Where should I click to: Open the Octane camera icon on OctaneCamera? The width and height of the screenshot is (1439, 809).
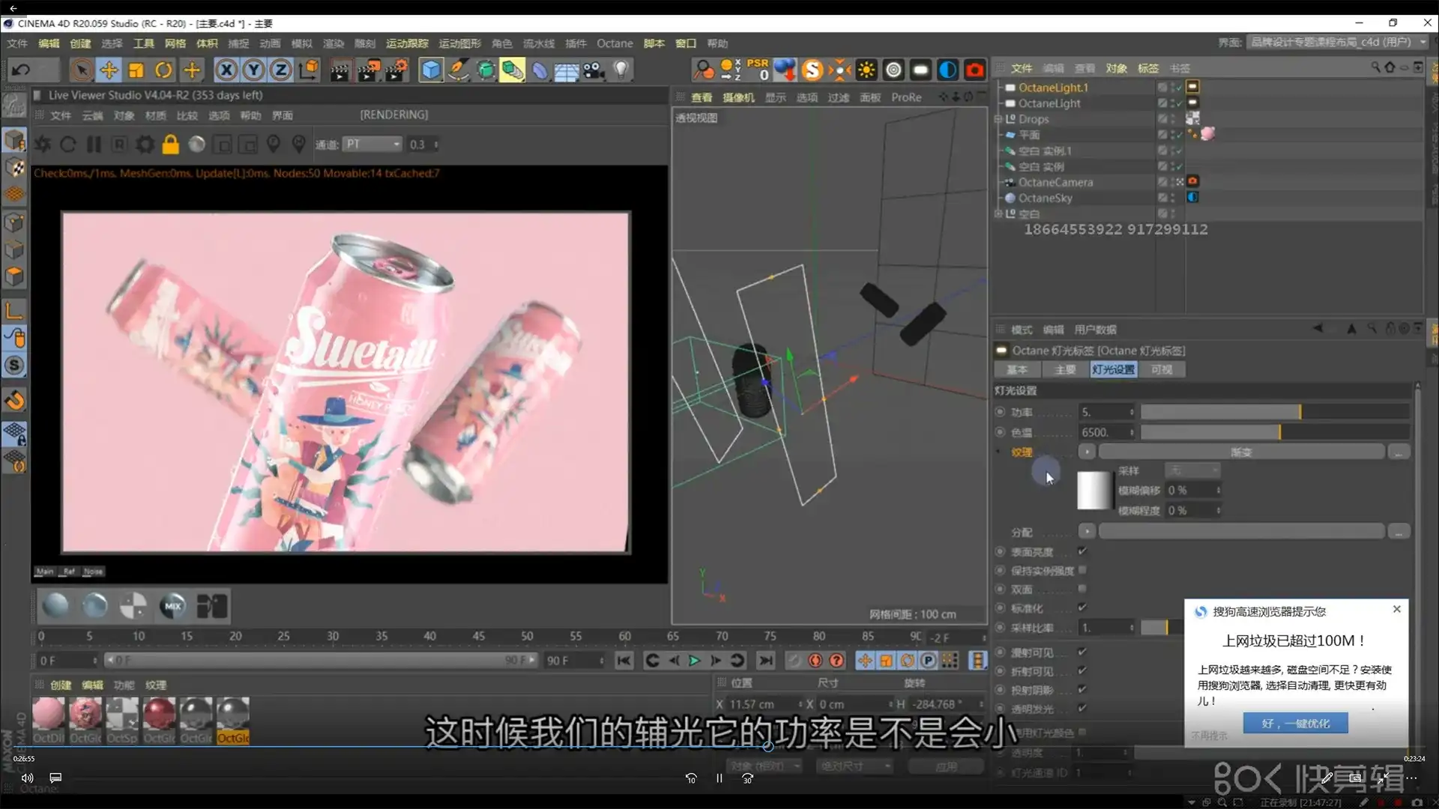coord(1193,182)
